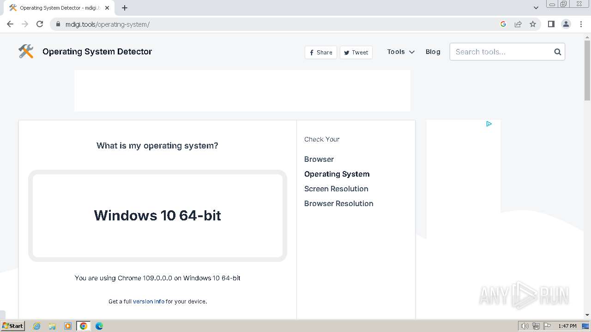Click the address bar URL
Screen dimensions: 591x332
pyautogui.click(x=108, y=24)
